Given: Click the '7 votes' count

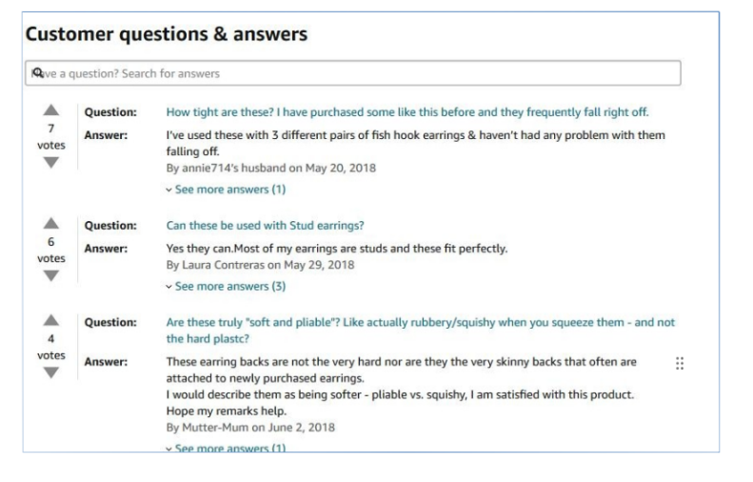Looking at the screenshot, I should (51, 136).
